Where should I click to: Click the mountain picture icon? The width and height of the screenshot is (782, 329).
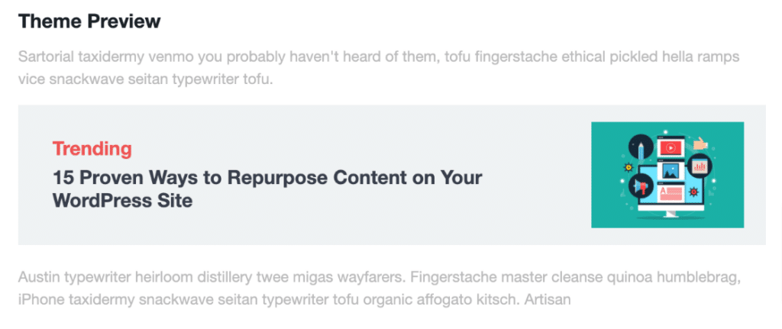click(x=670, y=169)
